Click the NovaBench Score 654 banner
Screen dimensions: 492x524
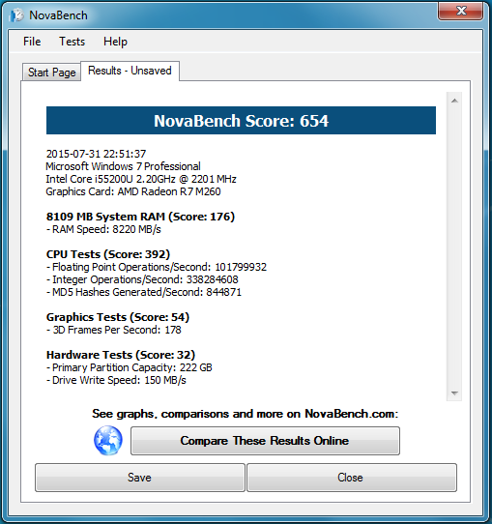(241, 121)
